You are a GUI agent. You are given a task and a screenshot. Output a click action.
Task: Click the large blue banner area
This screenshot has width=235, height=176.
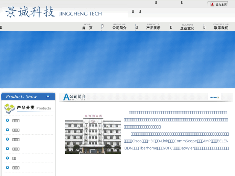point(117,59)
